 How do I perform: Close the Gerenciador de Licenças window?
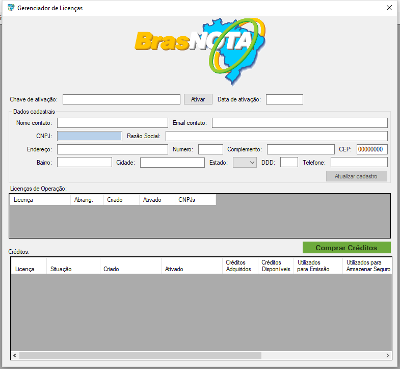tap(389, 8)
